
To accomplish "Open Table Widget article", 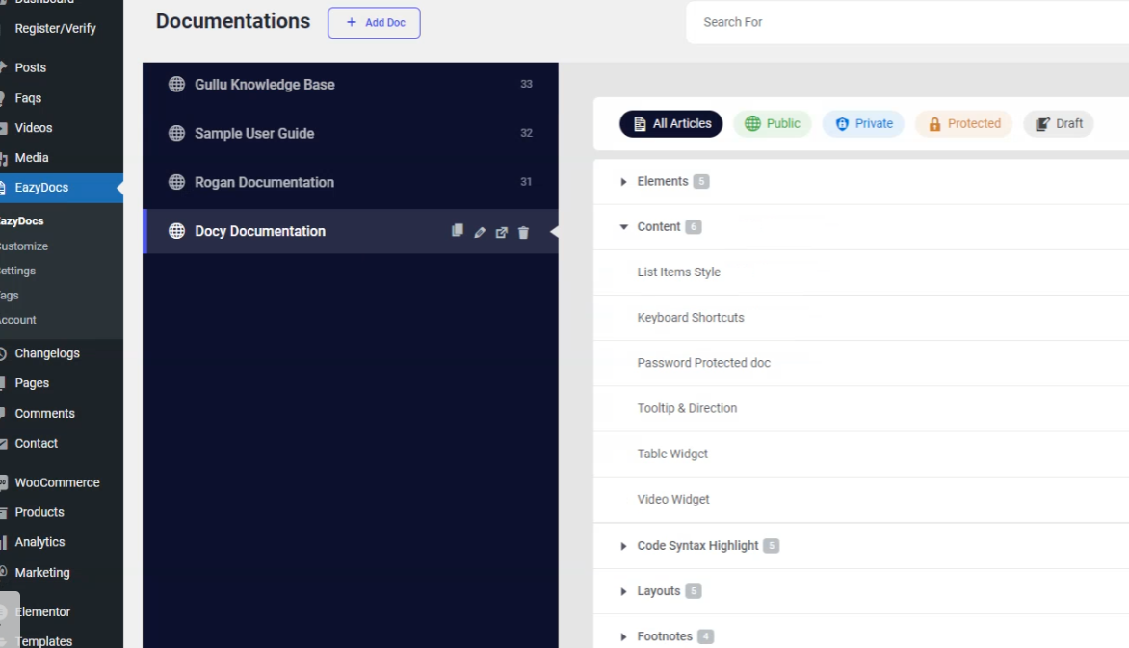I will (x=672, y=454).
